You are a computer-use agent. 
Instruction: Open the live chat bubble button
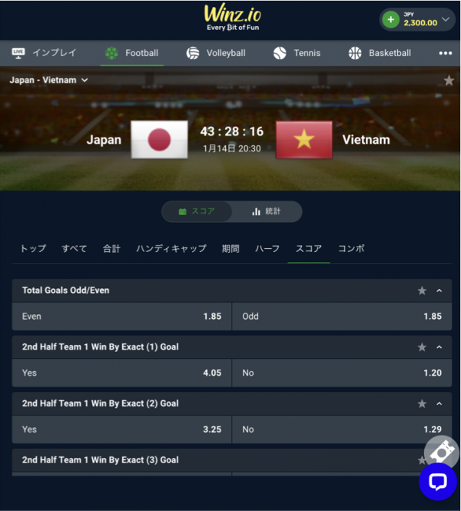tap(437, 482)
